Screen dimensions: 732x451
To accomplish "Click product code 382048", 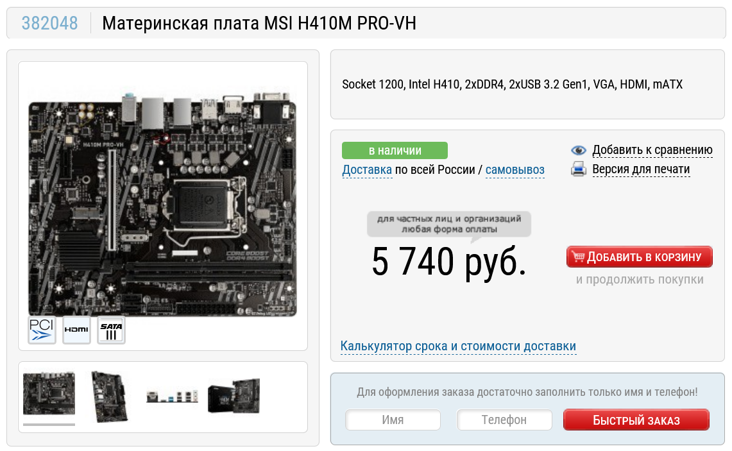I will click(x=50, y=23).
